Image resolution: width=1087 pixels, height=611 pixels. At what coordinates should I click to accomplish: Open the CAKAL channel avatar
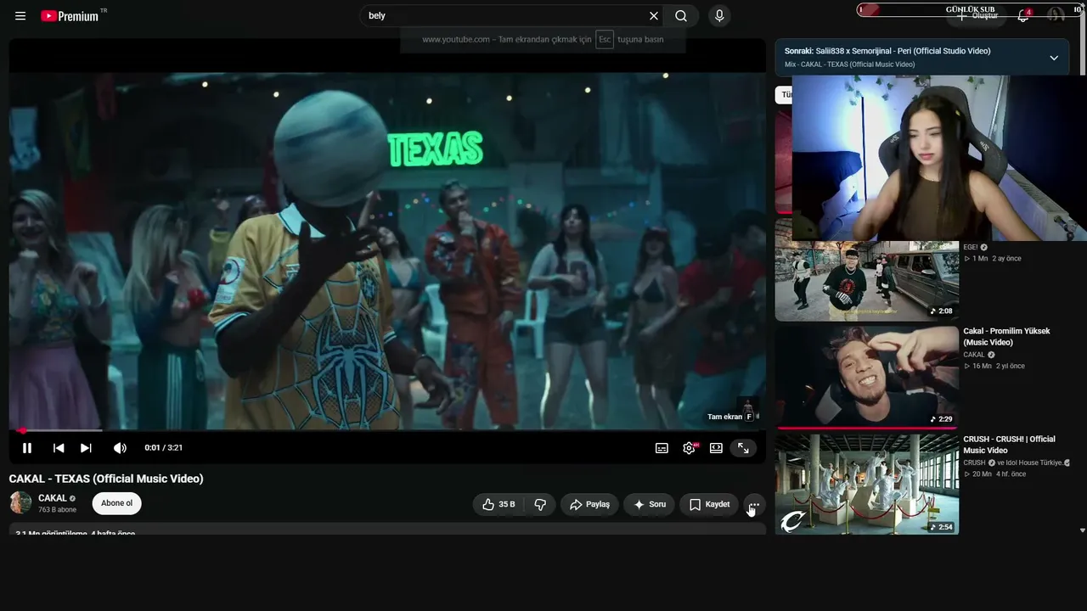click(x=20, y=503)
